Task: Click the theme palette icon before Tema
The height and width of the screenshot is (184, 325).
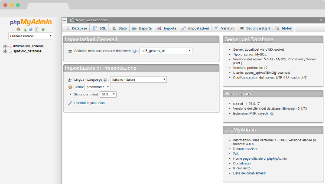Action: (x=70, y=87)
